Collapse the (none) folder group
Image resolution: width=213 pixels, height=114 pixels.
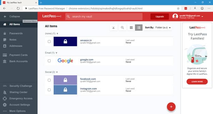(57, 34)
